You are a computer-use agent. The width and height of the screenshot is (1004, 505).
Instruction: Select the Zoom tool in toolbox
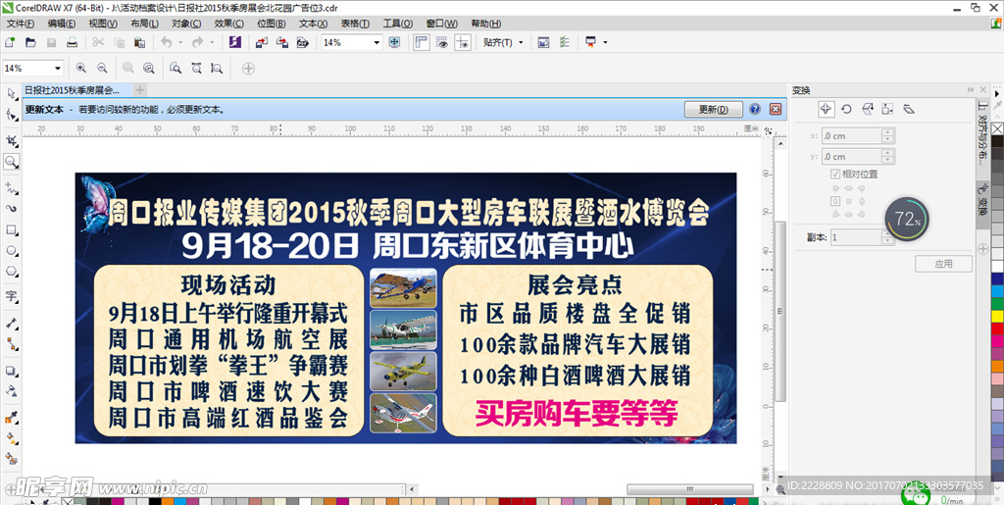pyautogui.click(x=11, y=161)
